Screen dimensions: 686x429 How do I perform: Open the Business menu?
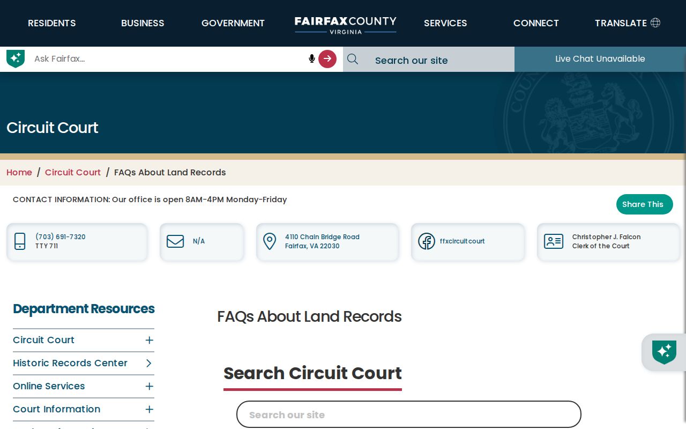coord(143,23)
